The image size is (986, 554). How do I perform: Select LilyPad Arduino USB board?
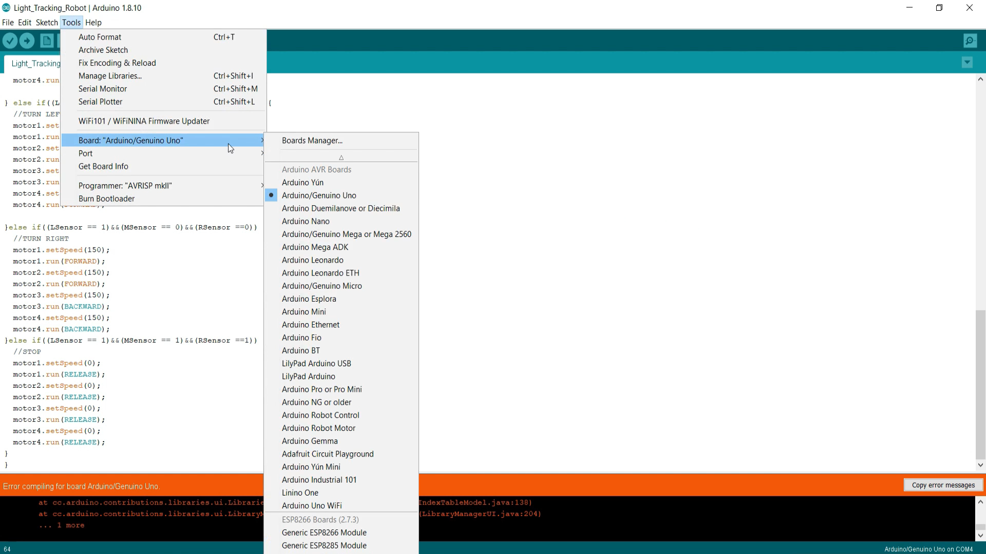coord(341,363)
